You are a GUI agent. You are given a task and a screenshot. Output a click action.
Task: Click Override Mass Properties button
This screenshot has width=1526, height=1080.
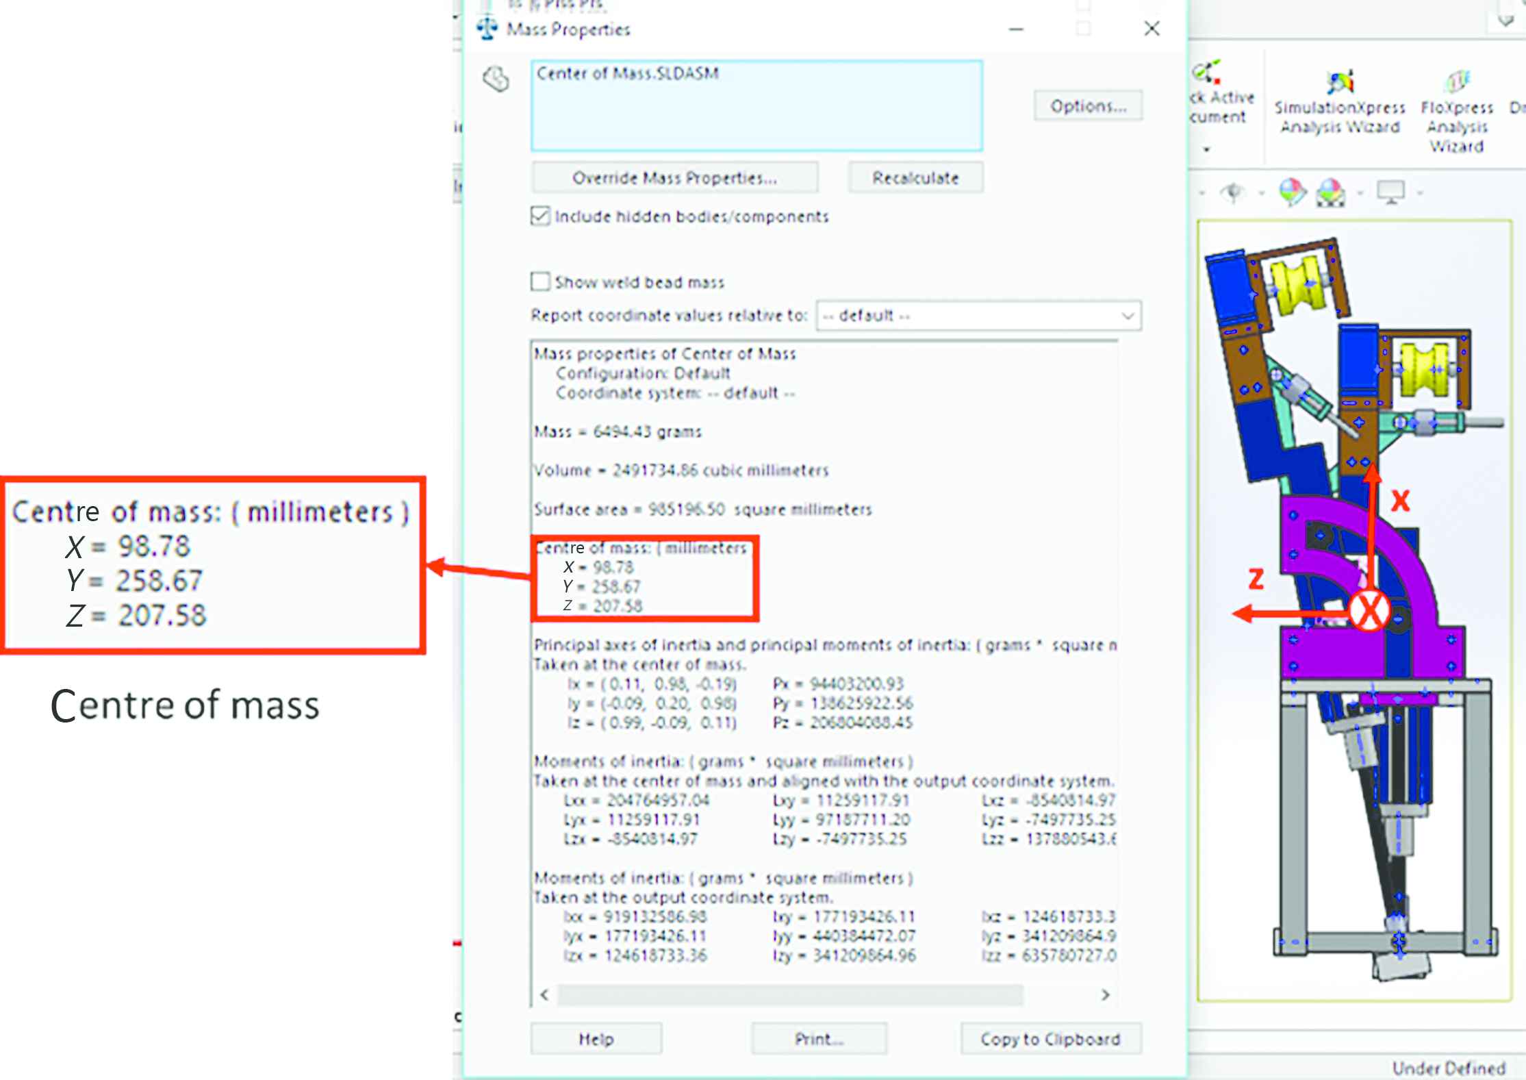point(674,178)
